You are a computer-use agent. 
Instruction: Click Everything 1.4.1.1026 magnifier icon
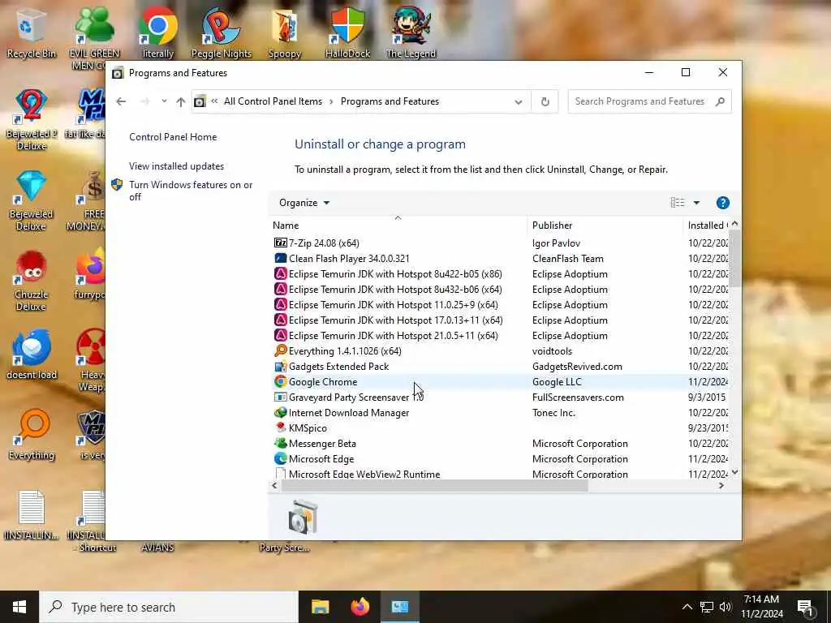(280, 350)
